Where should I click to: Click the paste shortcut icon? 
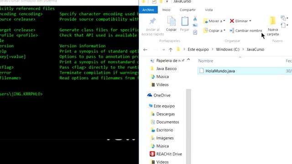(x=195, y=32)
